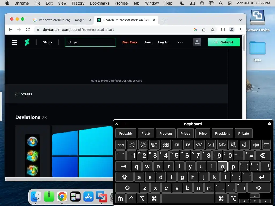Open the Apple menu
Screen dimensions: 275x206
pos(7,3)
